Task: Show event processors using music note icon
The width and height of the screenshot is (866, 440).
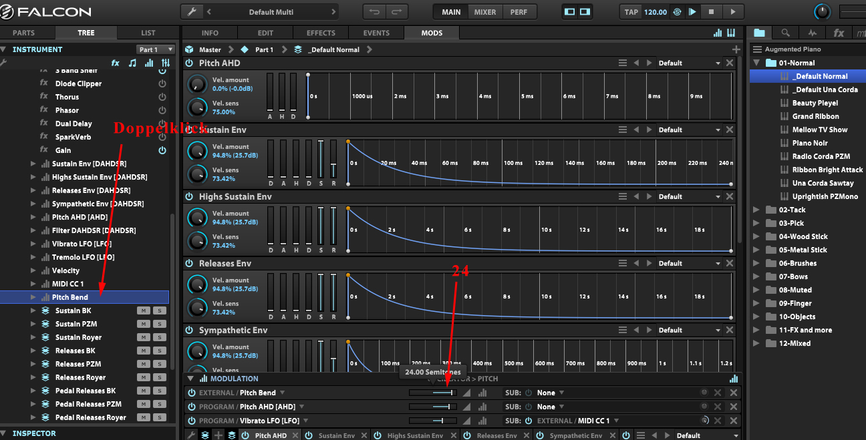Action: click(132, 63)
